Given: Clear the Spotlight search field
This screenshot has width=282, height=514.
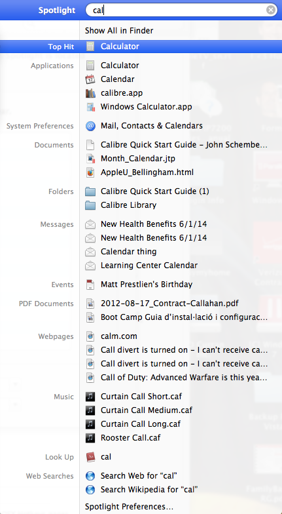Looking at the screenshot, I should 271,10.
